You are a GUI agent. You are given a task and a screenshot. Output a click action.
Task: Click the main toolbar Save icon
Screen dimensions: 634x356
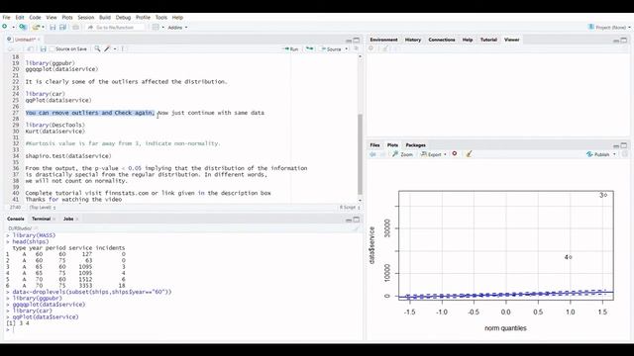(x=53, y=27)
